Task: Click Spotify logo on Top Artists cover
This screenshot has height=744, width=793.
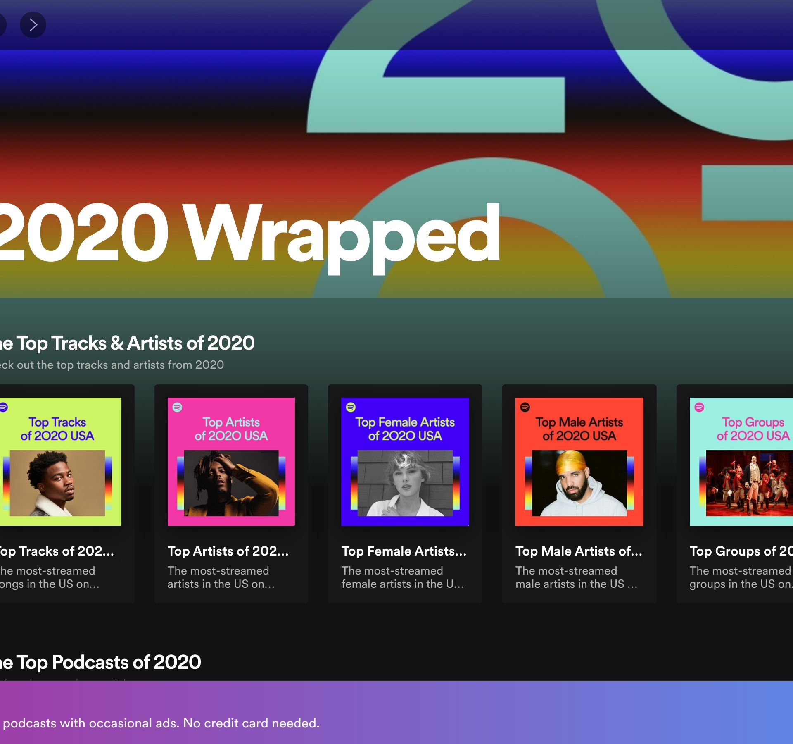Action: (x=177, y=407)
